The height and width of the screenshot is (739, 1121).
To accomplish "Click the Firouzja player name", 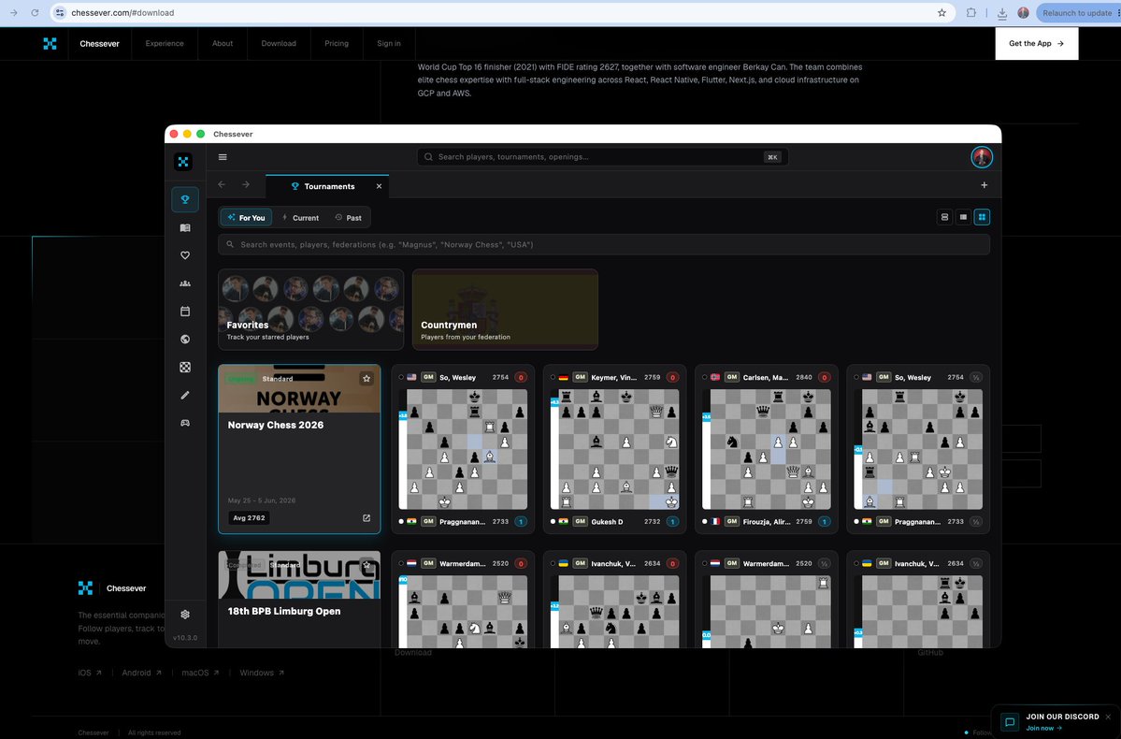I will [767, 522].
